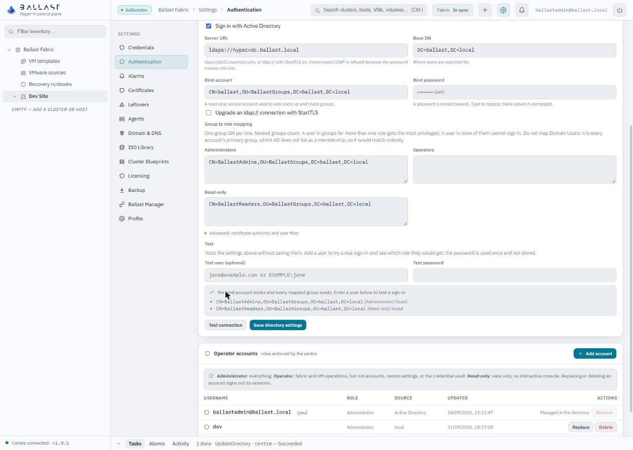Click the Bind account field
Screen dimensions: 633x450
tap(306, 92)
